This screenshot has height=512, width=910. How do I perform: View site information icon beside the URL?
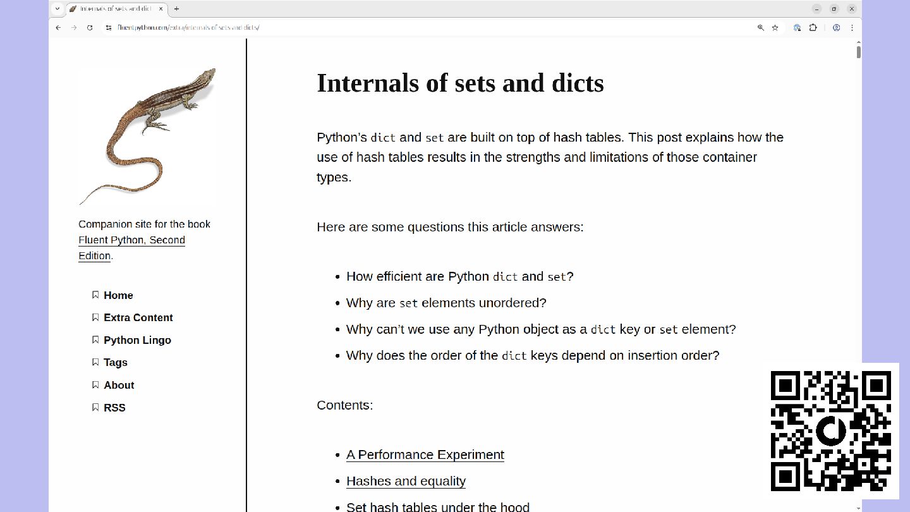tap(109, 28)
